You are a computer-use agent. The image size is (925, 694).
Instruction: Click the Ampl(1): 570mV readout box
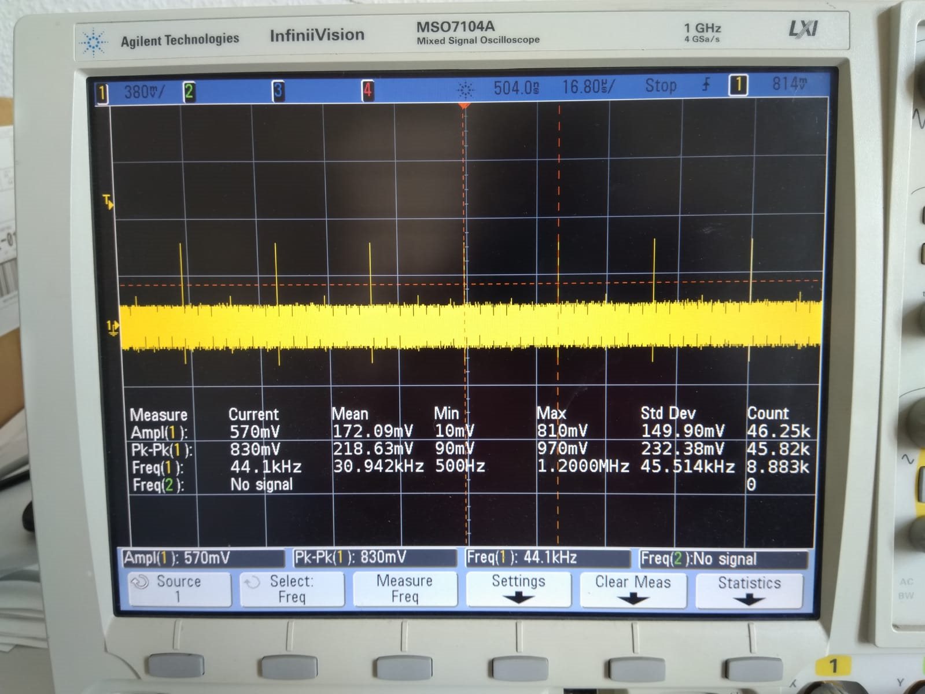click(203, 558)
